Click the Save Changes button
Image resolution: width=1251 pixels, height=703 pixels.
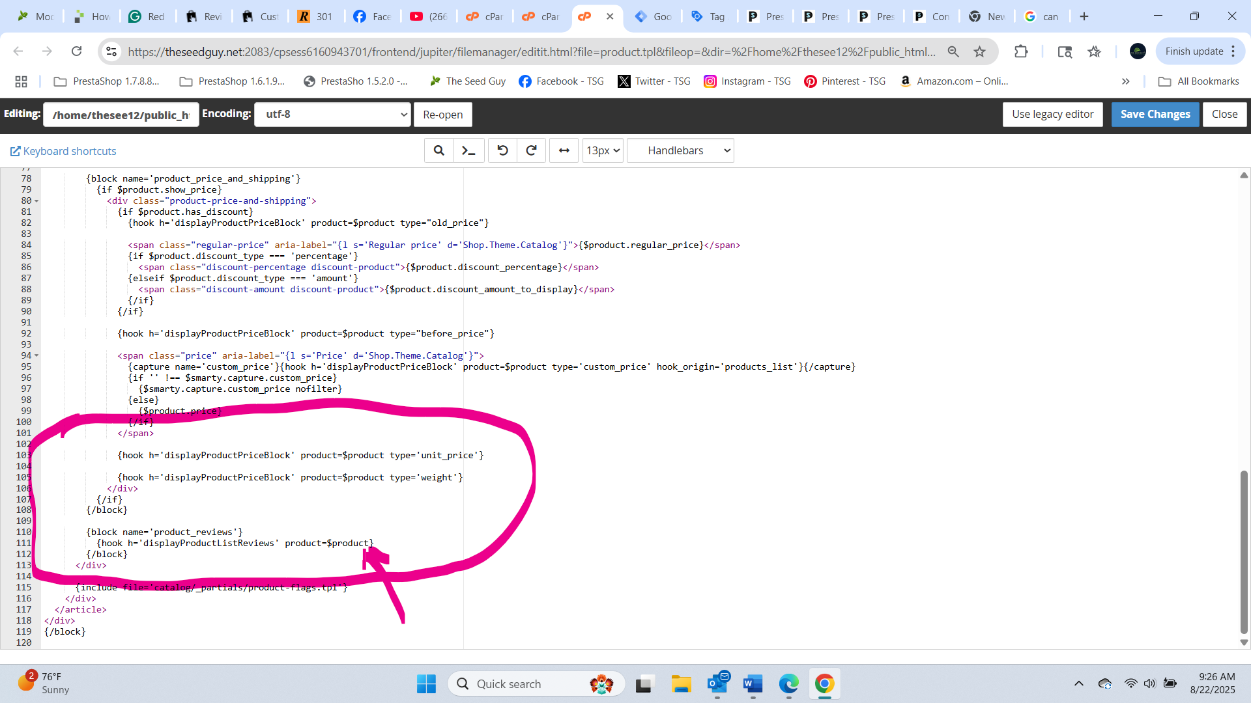tap(1155, 115)
